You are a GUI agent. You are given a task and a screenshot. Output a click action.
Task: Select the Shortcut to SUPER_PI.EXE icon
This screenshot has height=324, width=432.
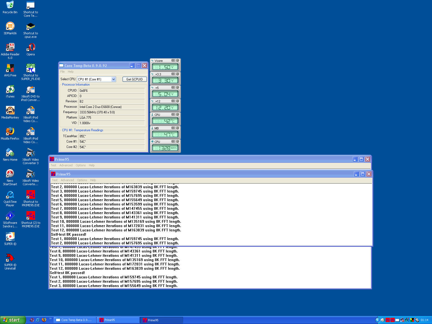(x=31, y=72)
